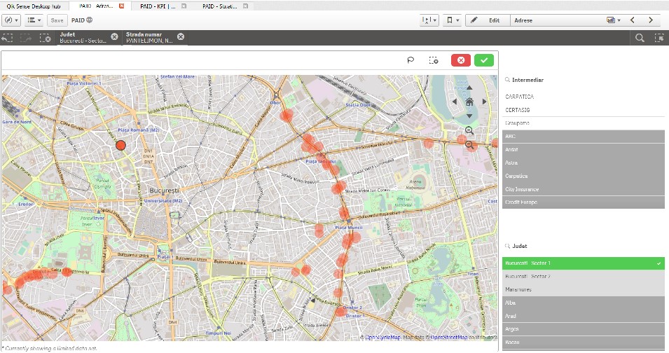This screenshot has height=353, width=669.
Task: Remove the Strada numar selection
Action: [181, 36]
